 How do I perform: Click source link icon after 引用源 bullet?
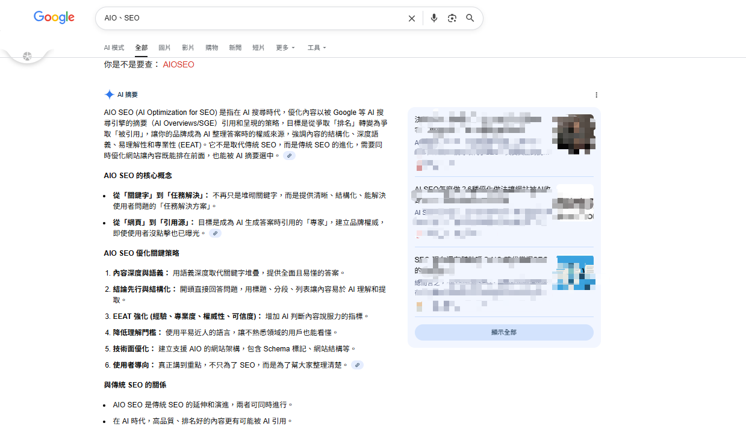pyautogui.click(x=215, y=233)
